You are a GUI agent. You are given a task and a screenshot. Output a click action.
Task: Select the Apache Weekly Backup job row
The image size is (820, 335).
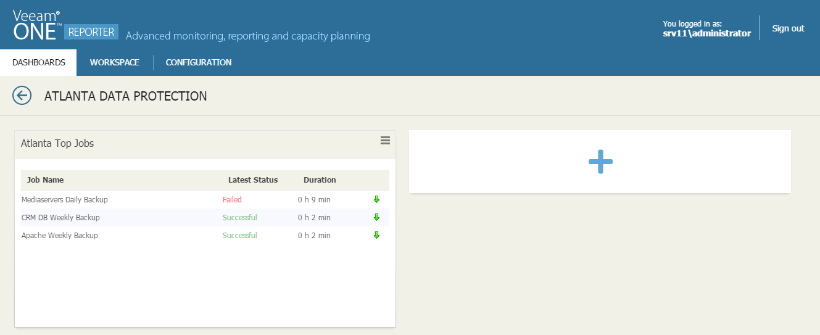click(205, 235)
